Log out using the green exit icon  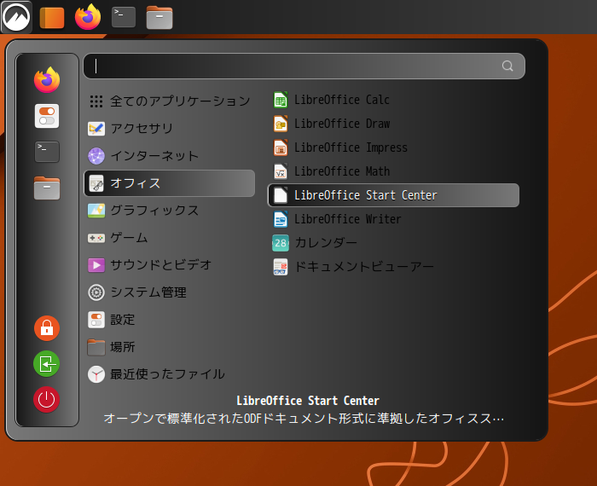point(47,364)
